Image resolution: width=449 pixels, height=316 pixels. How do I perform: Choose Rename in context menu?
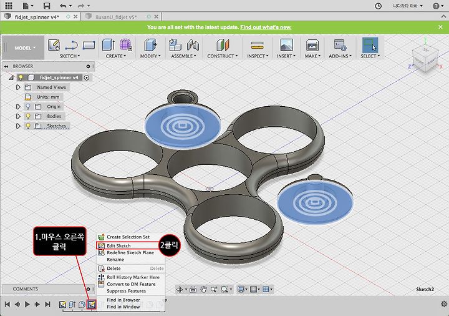click(x=130, y=260)
